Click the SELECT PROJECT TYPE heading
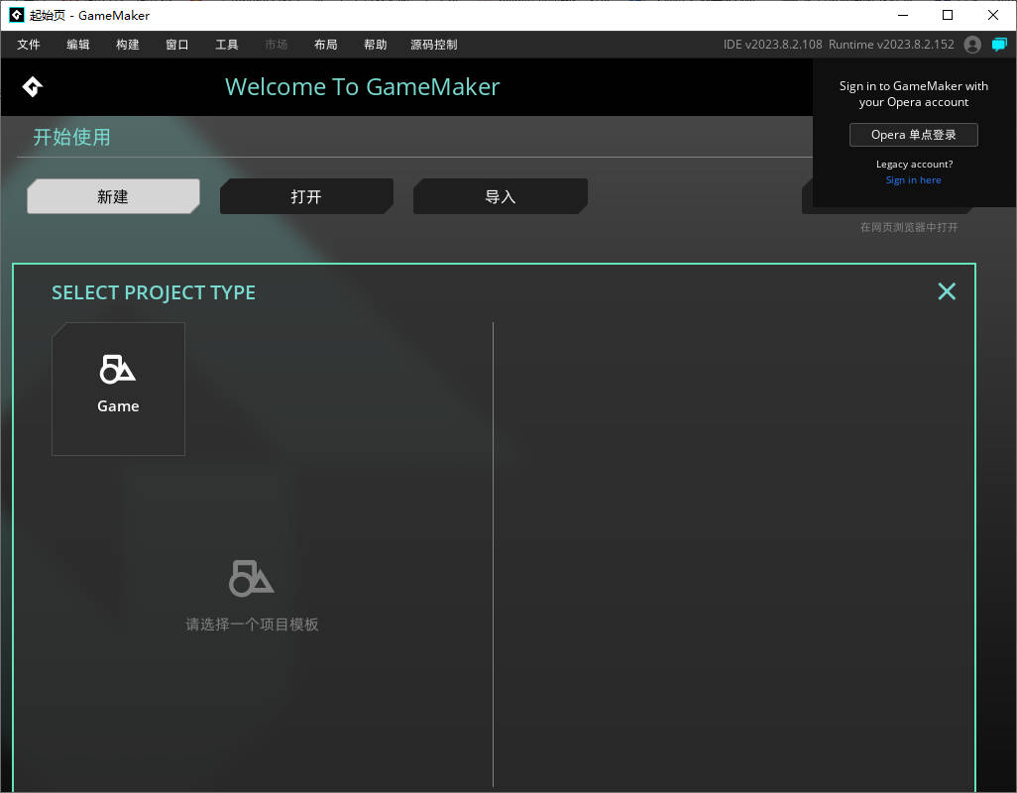Image resolution: width=1017 pixels, height=793 pixels. (154, 292)
